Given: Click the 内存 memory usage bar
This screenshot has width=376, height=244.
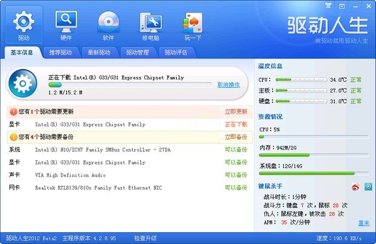Looking at the screenshot, I should (x=314, y=155).
